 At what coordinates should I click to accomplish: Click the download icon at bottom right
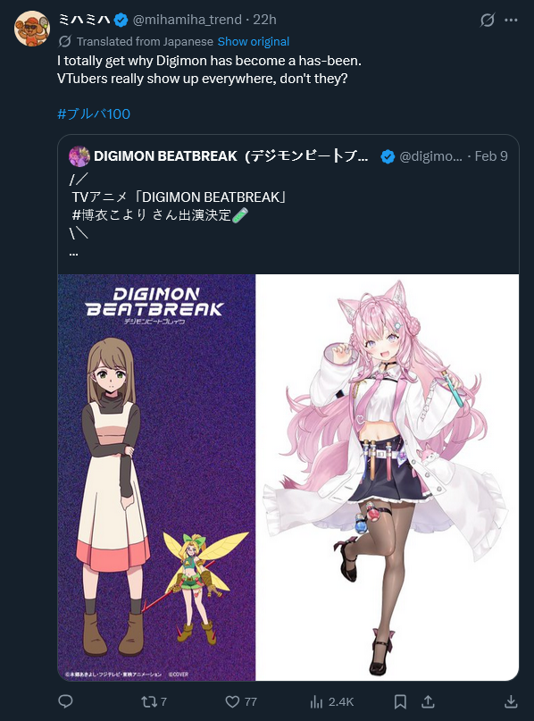pyautogui.click(x=511, y=701)
